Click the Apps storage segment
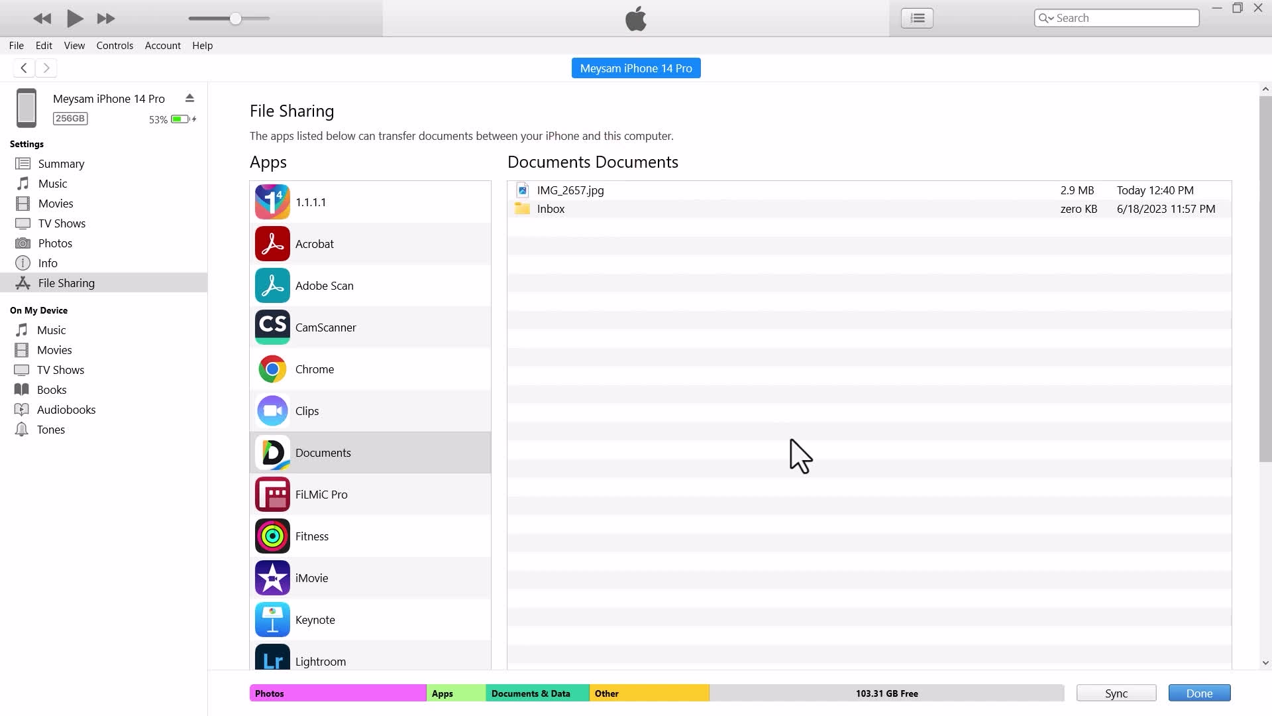Screen dimensions: 1272x716 [x=456, y=693]
